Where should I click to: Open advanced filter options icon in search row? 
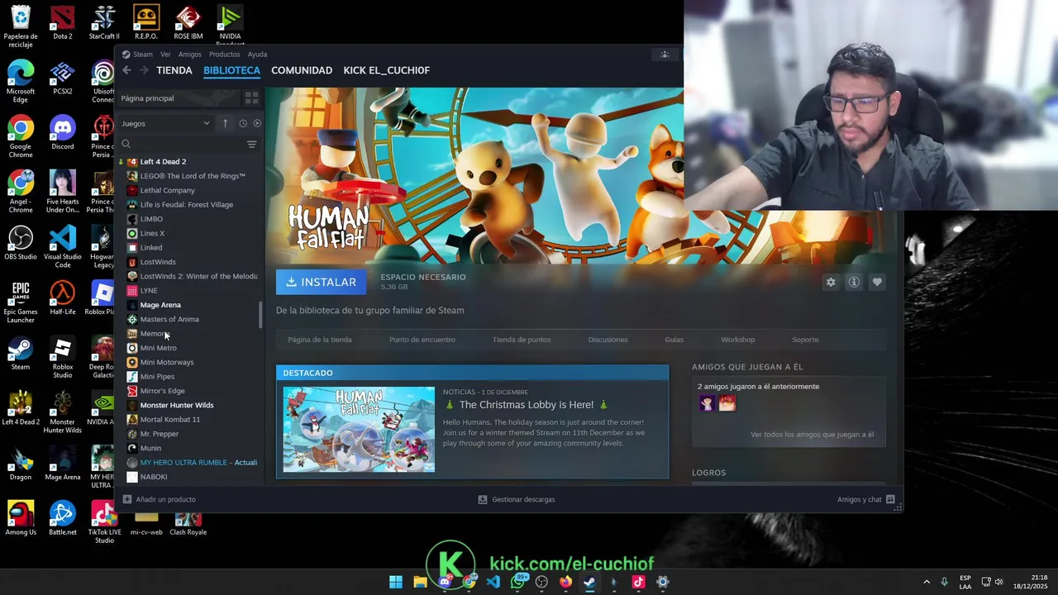tap(251, 144)
